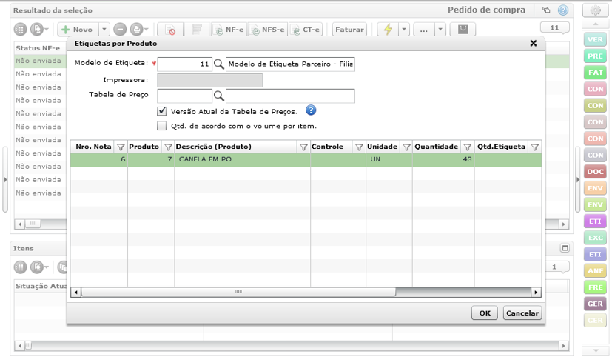This screenshot has width=612, height=357.
Task: Filter the Nro. Nota column
Action: (x=121, y=147)
